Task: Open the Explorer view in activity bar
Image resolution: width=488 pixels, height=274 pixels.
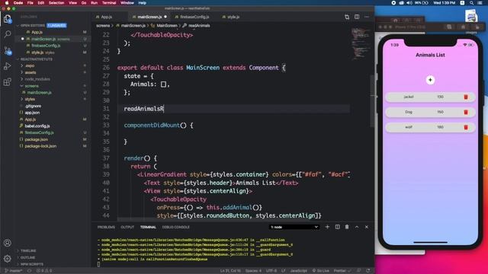Action: point(8,19)
